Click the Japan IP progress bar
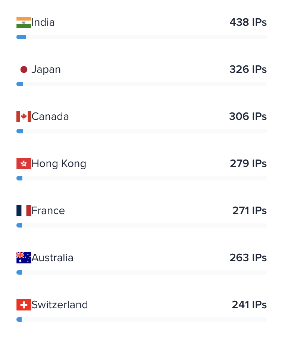 [142, 84]
